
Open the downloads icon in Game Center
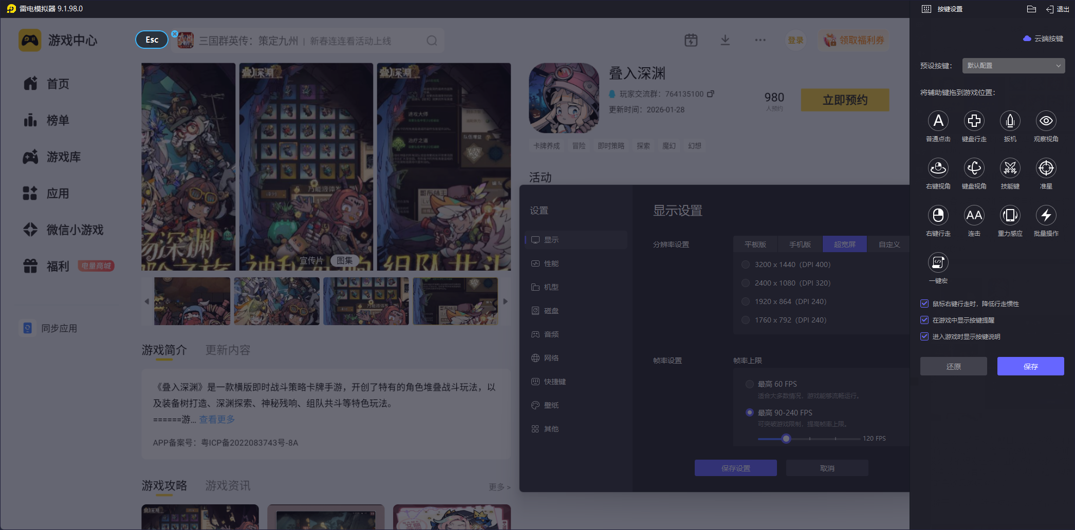[x=725, y=40]
